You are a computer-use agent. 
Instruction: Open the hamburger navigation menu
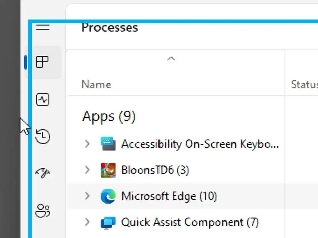(43, 27)
